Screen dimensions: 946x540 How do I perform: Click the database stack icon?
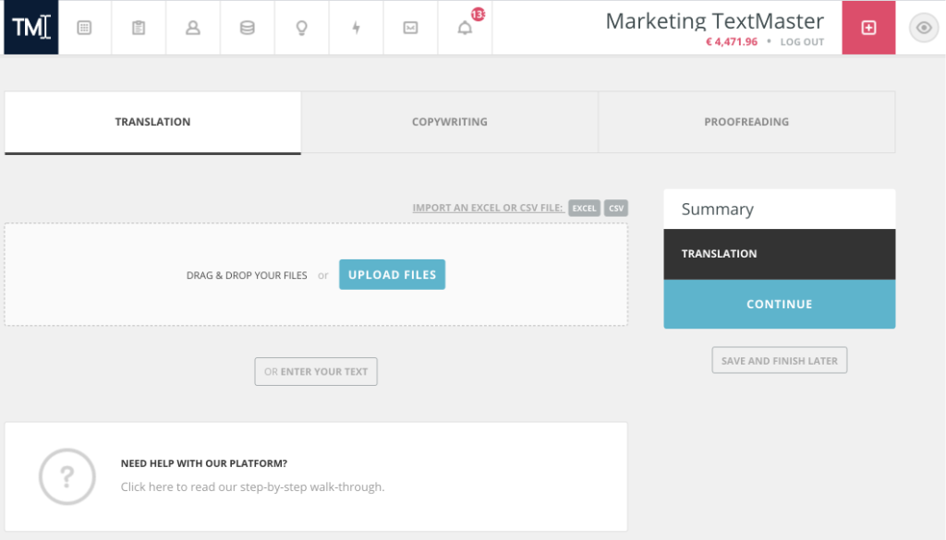click(x=247, y=27)
